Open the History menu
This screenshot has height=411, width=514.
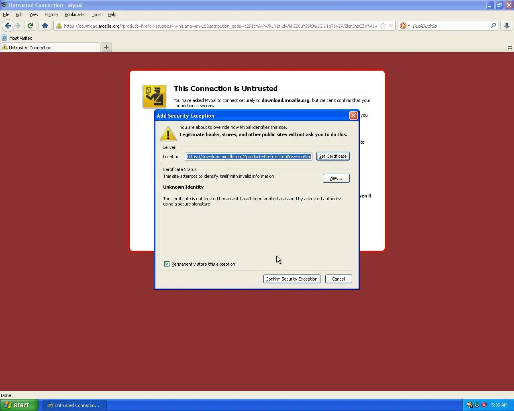pos(51,14)
